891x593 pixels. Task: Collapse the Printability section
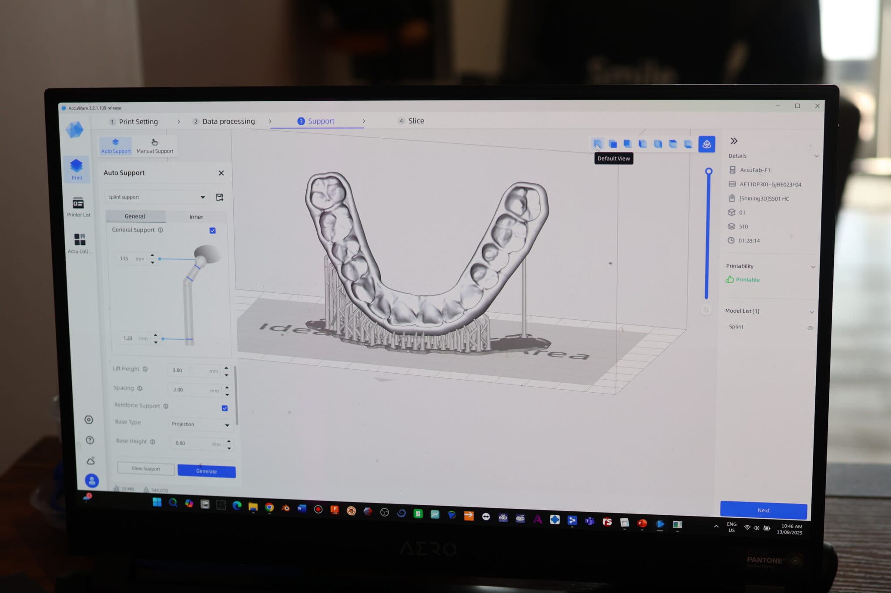pos(813,267)
